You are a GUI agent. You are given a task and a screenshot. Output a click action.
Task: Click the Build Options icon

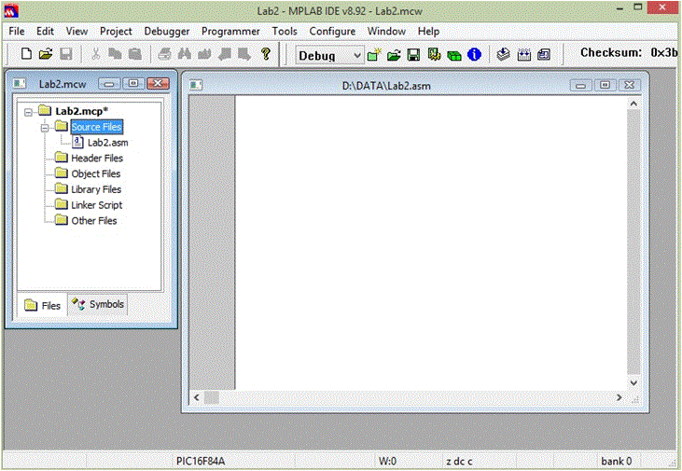coord(434,55)
